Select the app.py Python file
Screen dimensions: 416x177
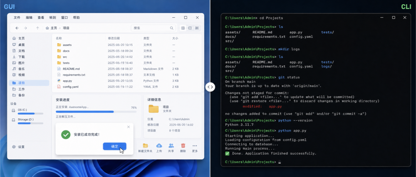[x=127, y=81]
